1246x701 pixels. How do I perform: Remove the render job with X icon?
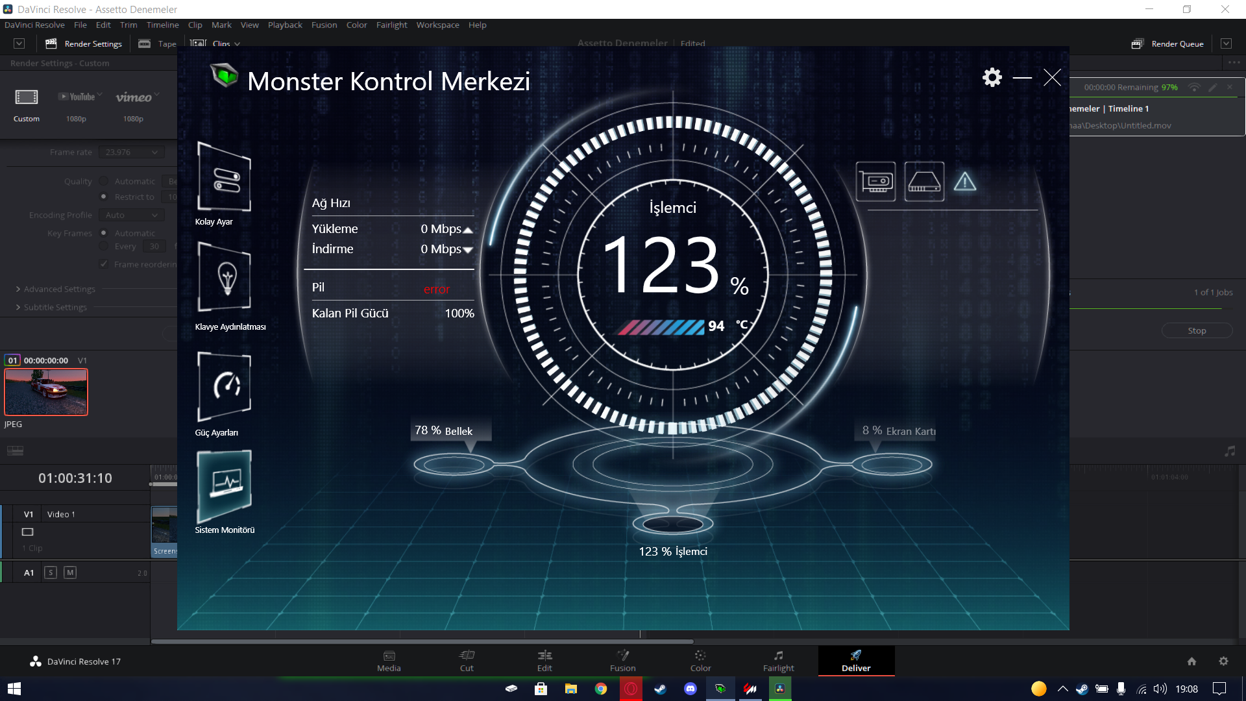coord(1229,87)
